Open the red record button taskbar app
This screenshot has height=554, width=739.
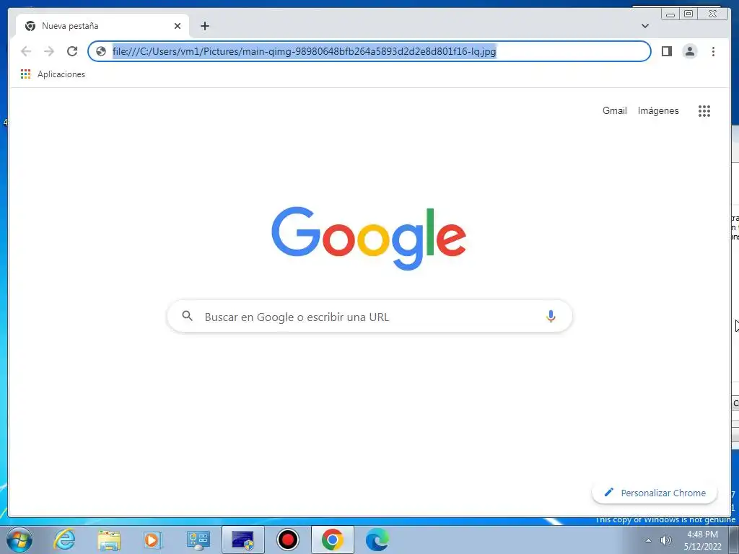287,540
